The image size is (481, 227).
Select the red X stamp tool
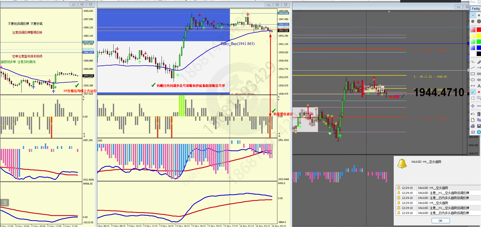coord(479,92)
